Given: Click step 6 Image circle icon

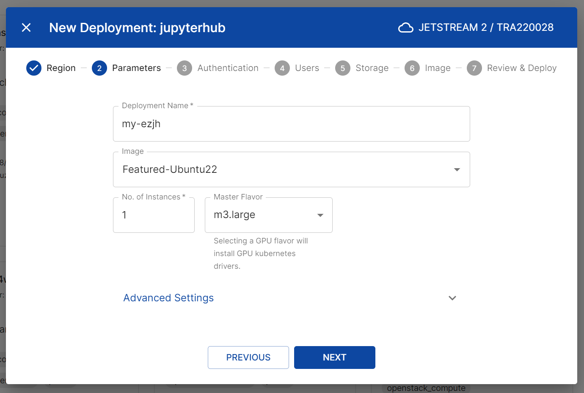Looking at the screenshot, I should [x=412, y=68].
